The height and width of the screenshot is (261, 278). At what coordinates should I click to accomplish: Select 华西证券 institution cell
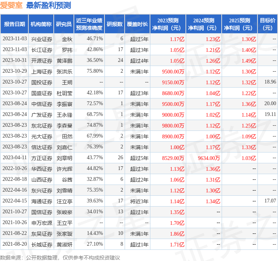tap(42, 169)
